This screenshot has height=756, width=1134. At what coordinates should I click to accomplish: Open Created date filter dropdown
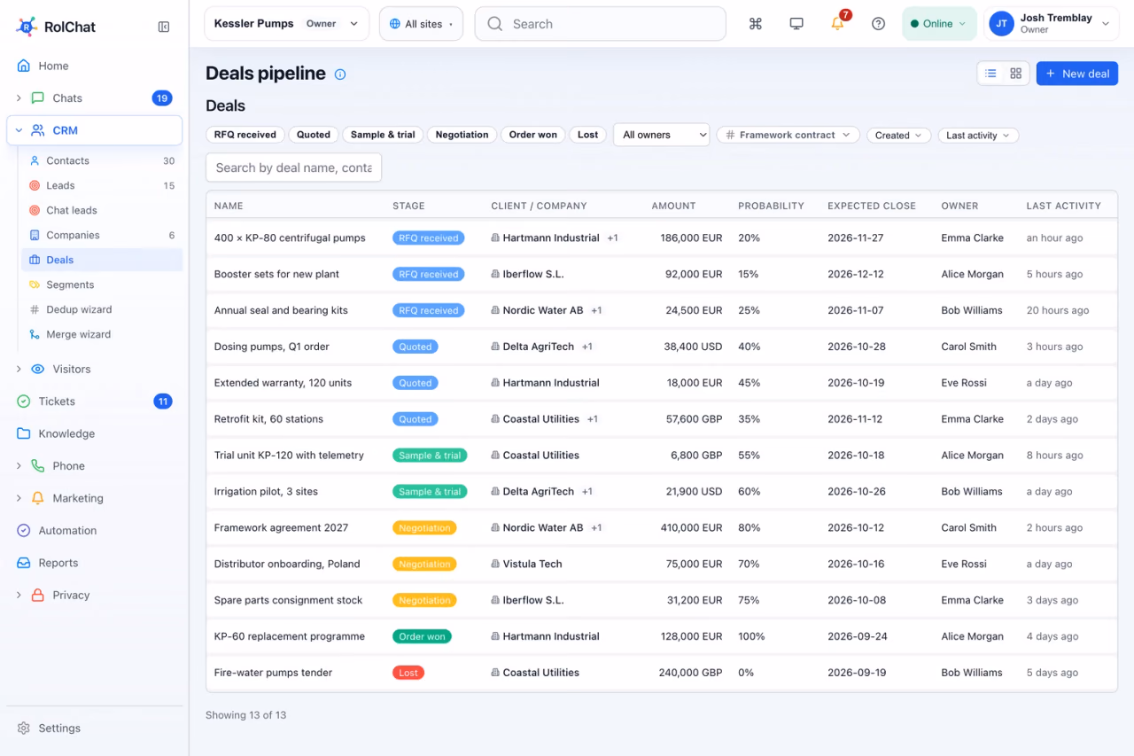[x=898, y=136]
